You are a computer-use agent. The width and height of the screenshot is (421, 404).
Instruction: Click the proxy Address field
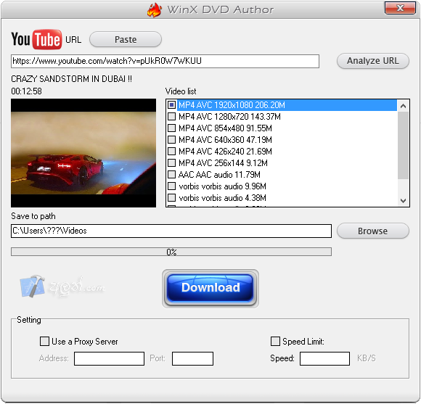click(x=109, y=358)
